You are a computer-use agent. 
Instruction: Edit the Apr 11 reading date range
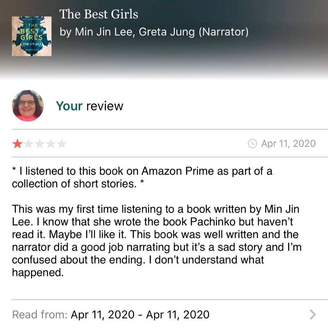140,314
